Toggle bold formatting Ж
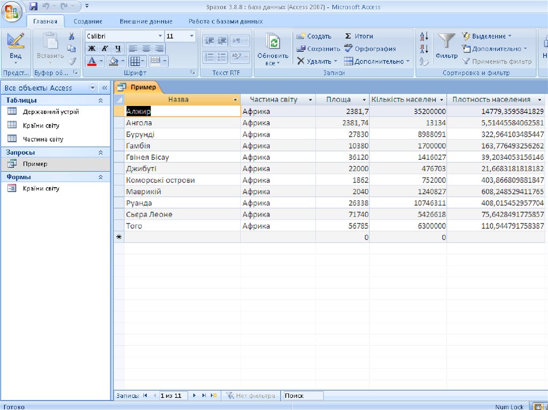Image resolution: width=548 pixels, height=410 pixels. 92,49
